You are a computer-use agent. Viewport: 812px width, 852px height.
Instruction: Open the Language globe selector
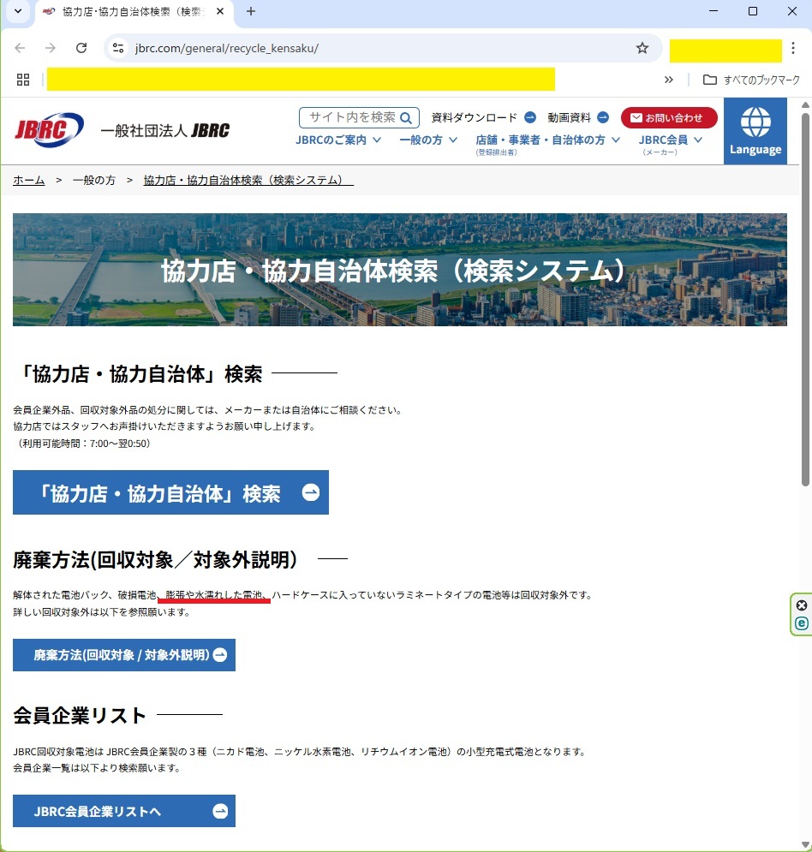click(x=755, y=130)
